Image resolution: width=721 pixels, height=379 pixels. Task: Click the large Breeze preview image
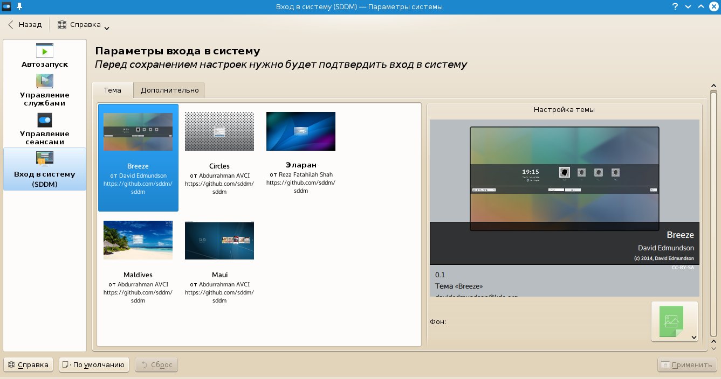point(564,178)
